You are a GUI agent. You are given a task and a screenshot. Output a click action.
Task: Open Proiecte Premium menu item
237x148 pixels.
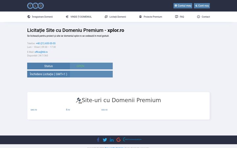click(x=153, y=17)
